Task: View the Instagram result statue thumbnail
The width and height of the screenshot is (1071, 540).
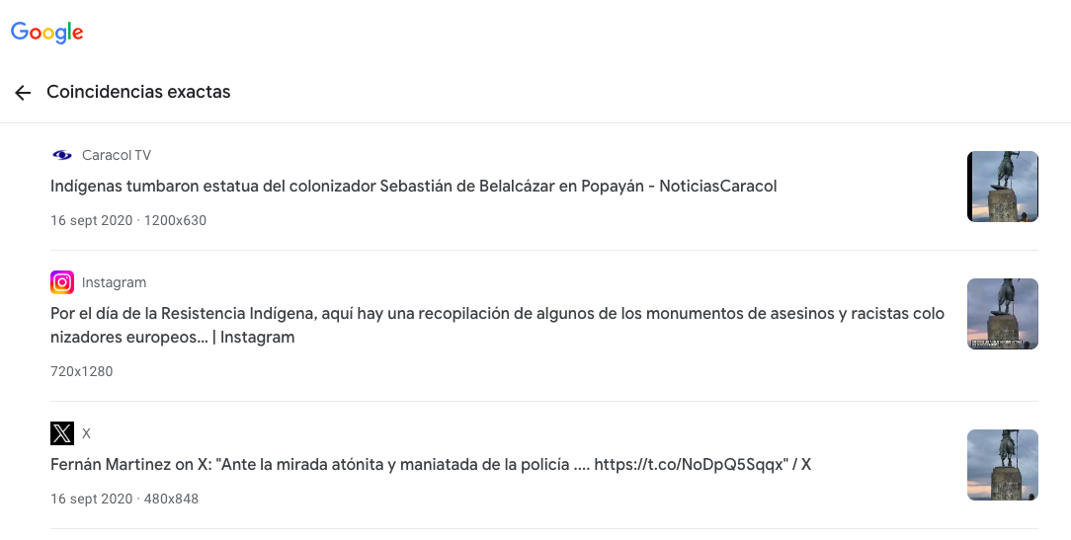Action: tap(1003, 314)
